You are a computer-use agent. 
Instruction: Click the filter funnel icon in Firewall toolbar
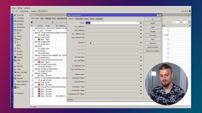point(52,22)
